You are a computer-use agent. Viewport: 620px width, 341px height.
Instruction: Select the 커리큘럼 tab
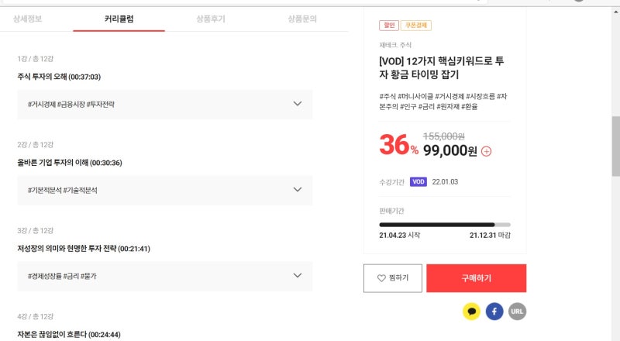pos(119,19)
